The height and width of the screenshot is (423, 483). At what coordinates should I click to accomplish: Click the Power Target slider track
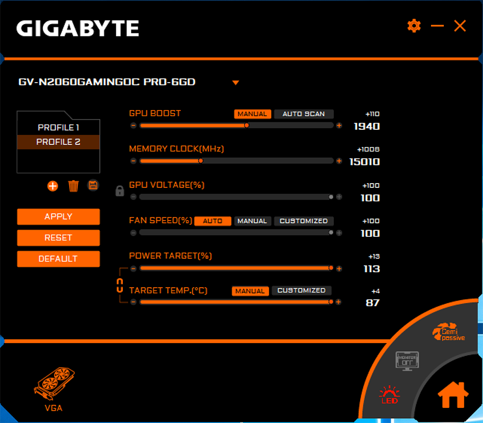pyautogui.click(x=235, y=268)
